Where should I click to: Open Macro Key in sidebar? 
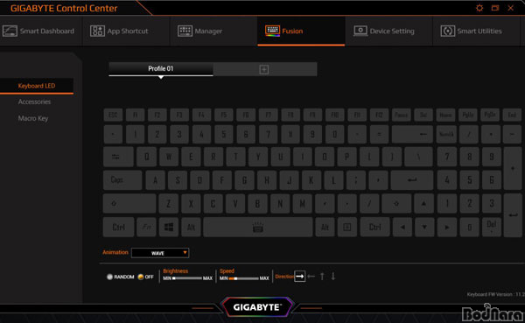click(33, 118)
